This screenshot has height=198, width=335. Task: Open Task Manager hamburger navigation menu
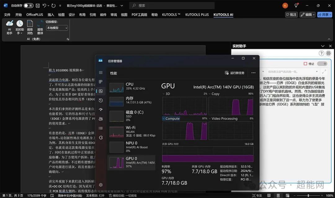[100, 73]
